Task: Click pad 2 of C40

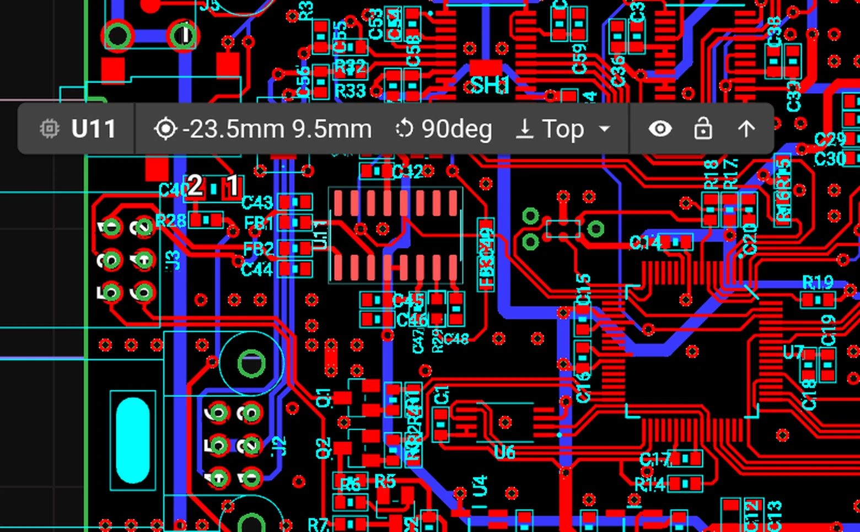Action: (196, 189)
